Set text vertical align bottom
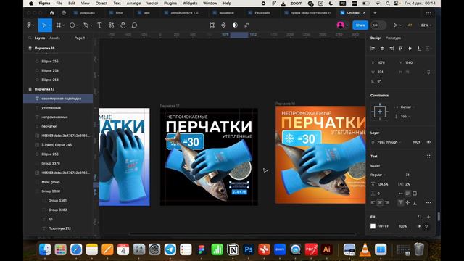The image size is (464, 261). tap(415, 203)
